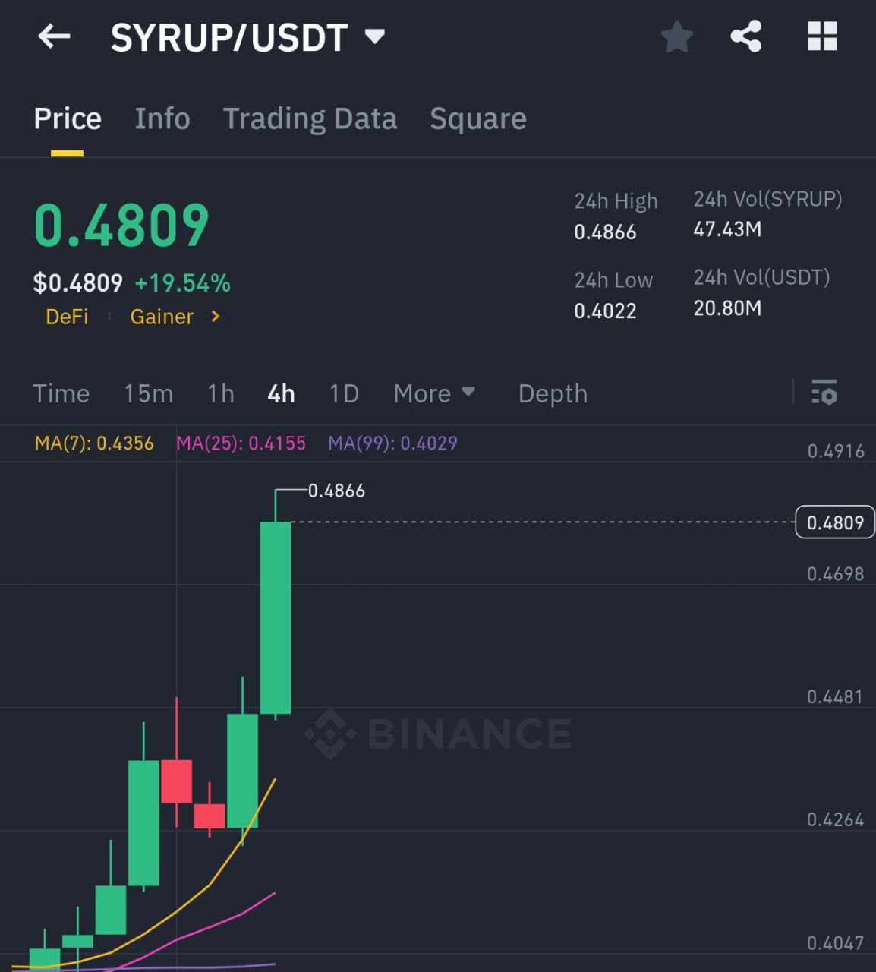Tap the 24h High label
Viewport: 876px width, 972px height.
[616, 201]
